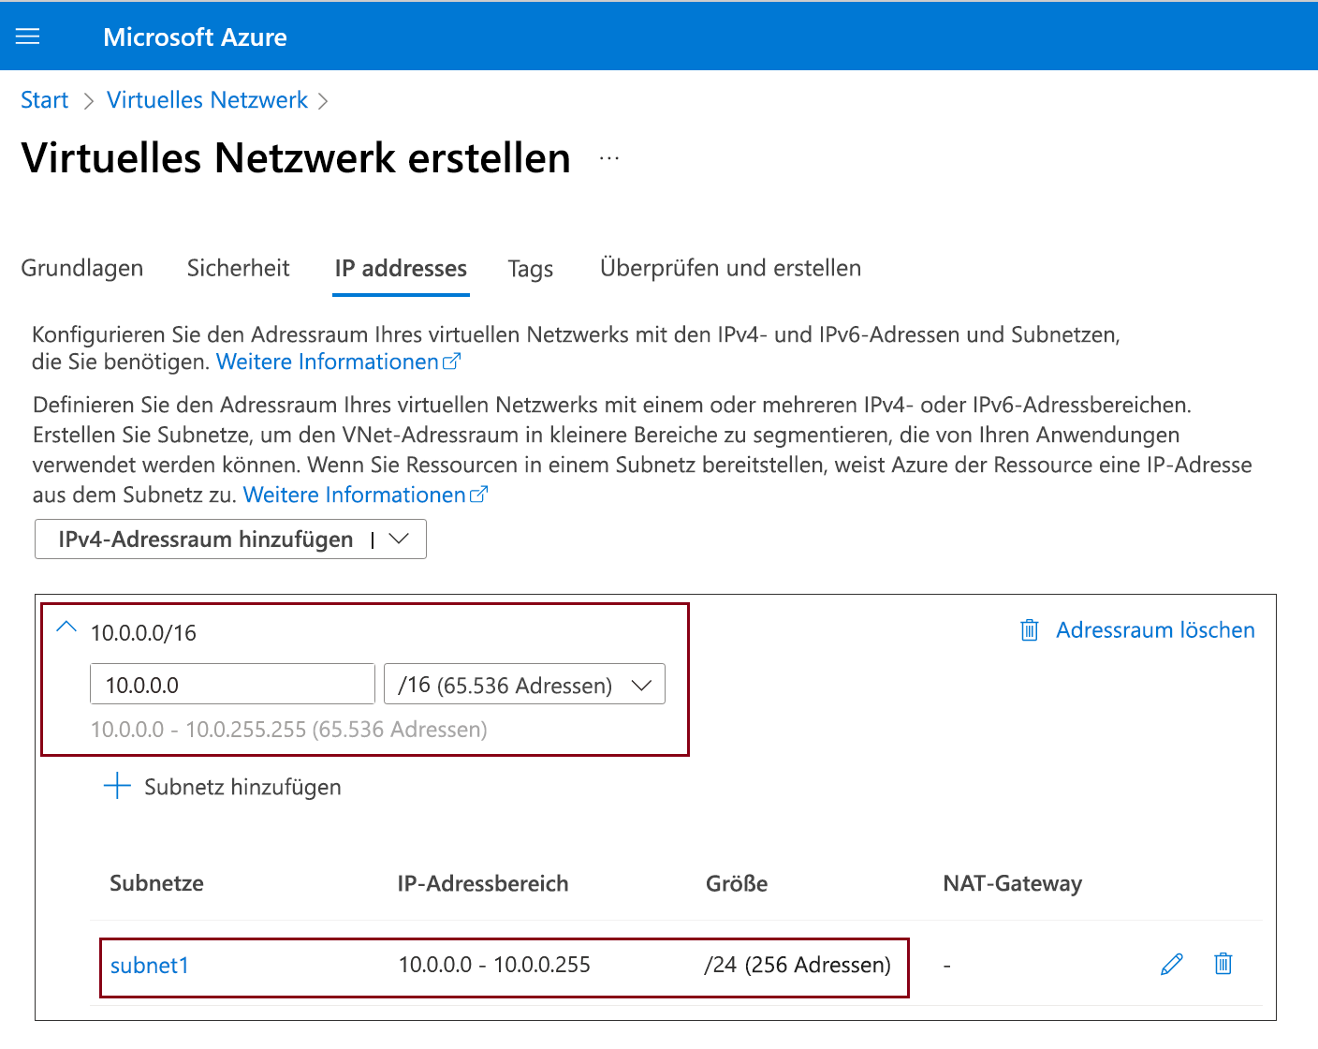Collapse the 10.0.0.0/16 address space section
Screen dimensions: 1318x1049
pos(66,628)
